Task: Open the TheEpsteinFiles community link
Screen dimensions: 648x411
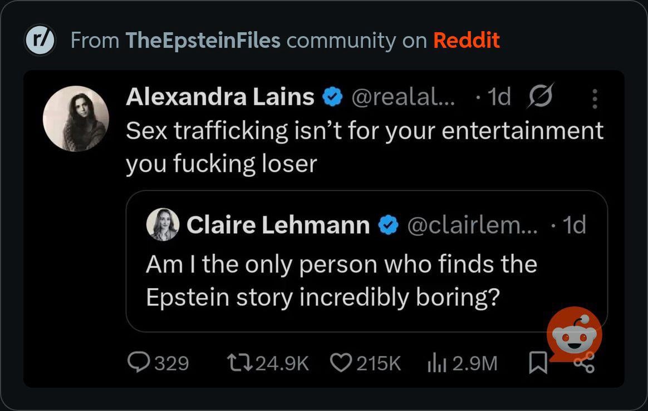Action: (x=203, y=40)
